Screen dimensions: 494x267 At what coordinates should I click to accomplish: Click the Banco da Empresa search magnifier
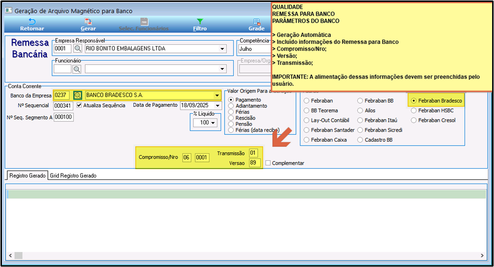(77, 95)
